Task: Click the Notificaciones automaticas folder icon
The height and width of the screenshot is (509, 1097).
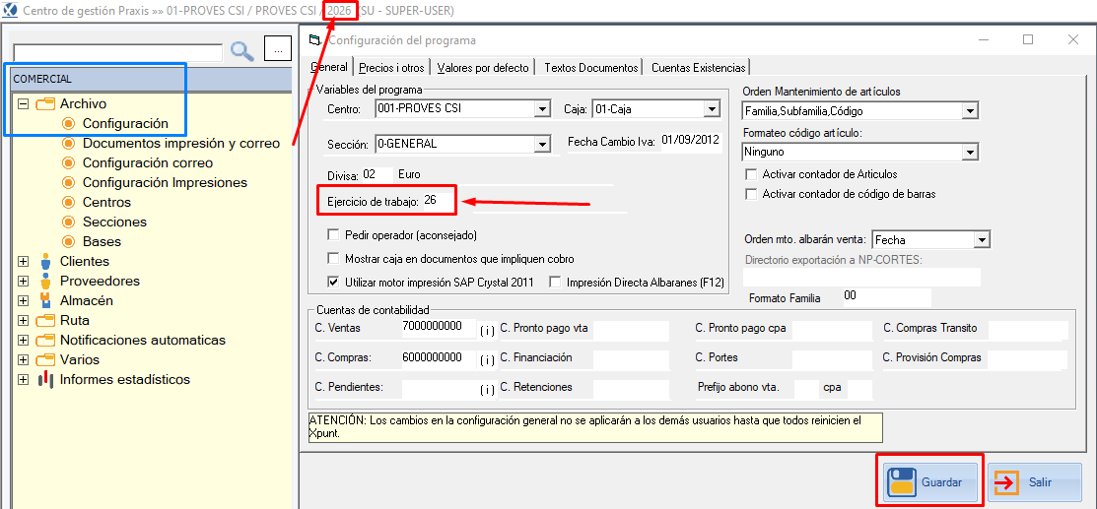Action: click(44, 340)
